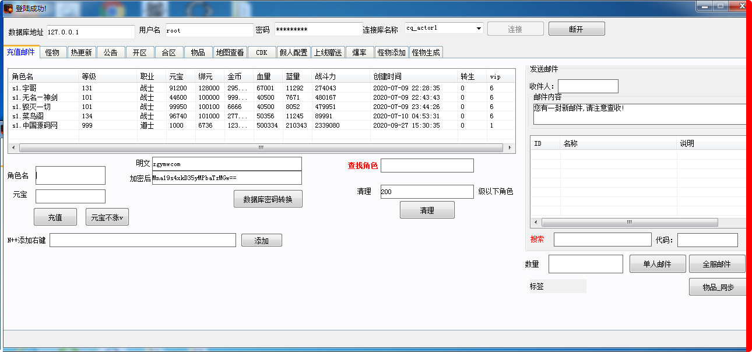Image resolution: width=752 pixels, height=352 pixels.
Task: Select the s1.中国源码网 row
Action: point(261,125)
